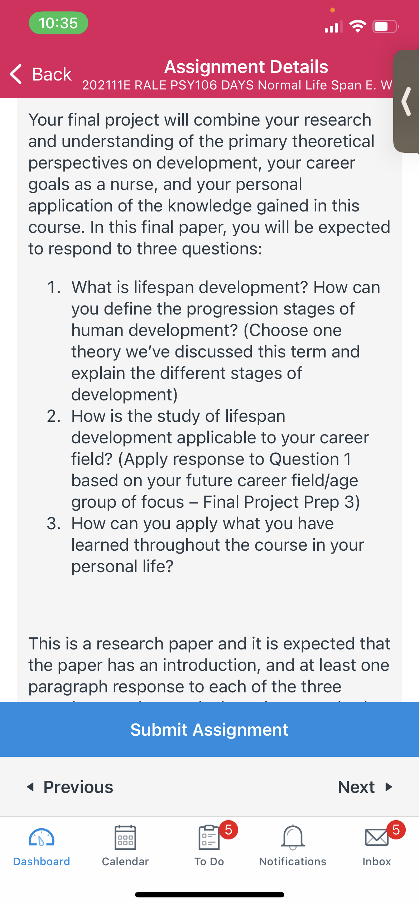
Task: Tap the green 10:35 time pill
Action: (x=58, y=23)
